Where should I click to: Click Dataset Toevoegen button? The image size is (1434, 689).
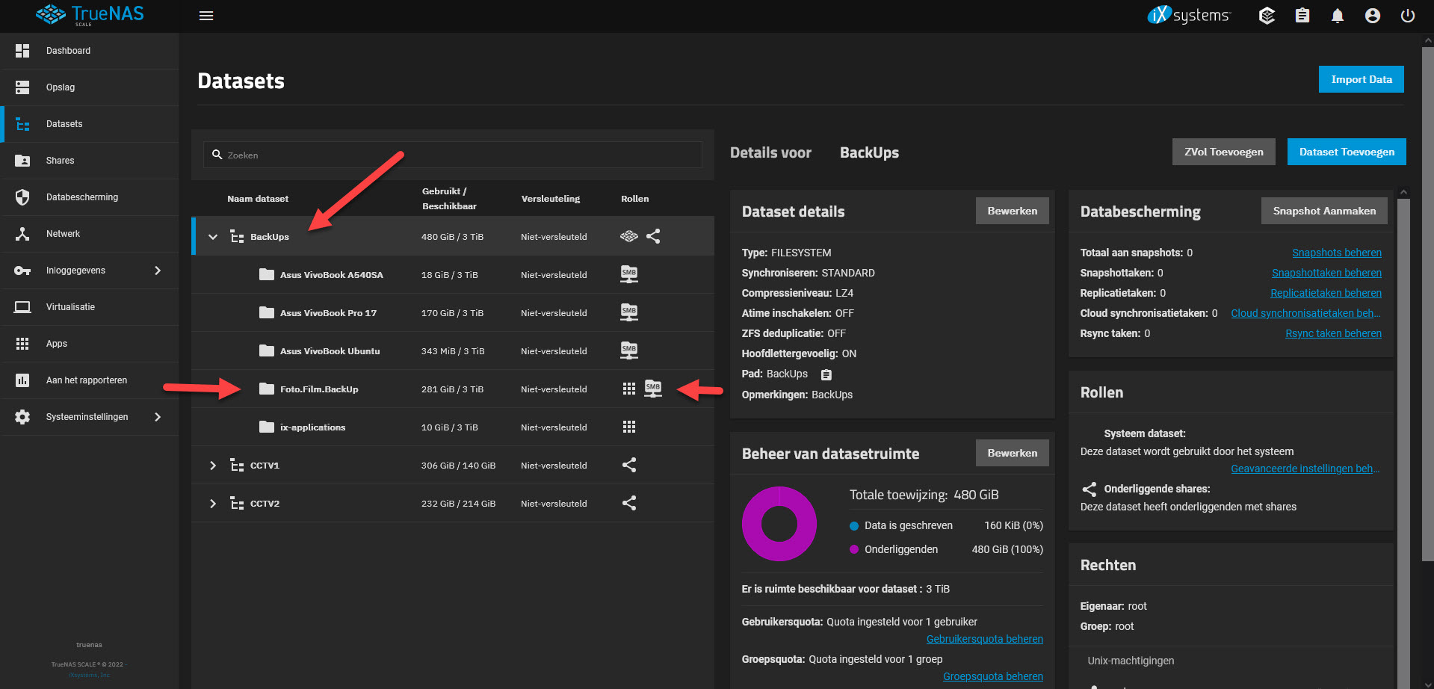click(x=1347, y=152)
